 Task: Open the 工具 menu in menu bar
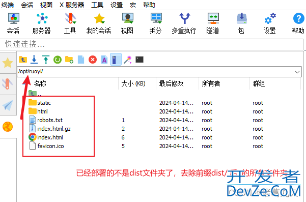coord(97,5)
